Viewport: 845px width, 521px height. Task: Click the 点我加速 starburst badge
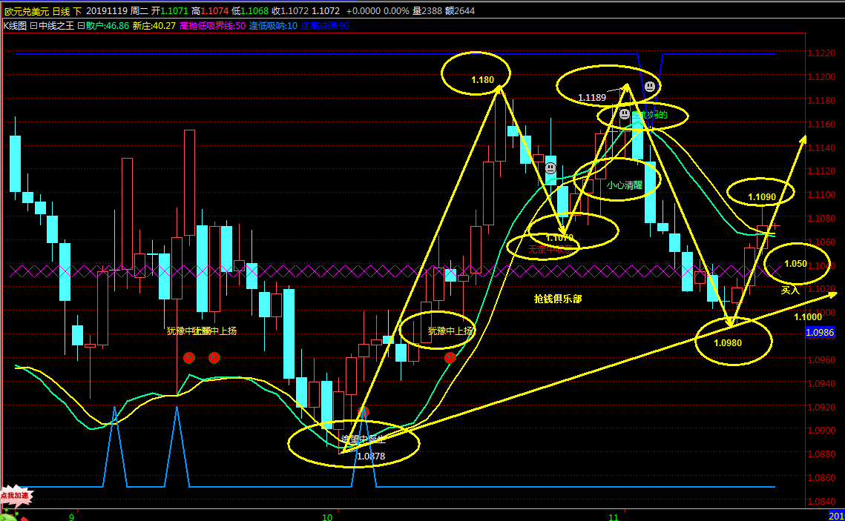pyautogui.click(x=16, y=496)
